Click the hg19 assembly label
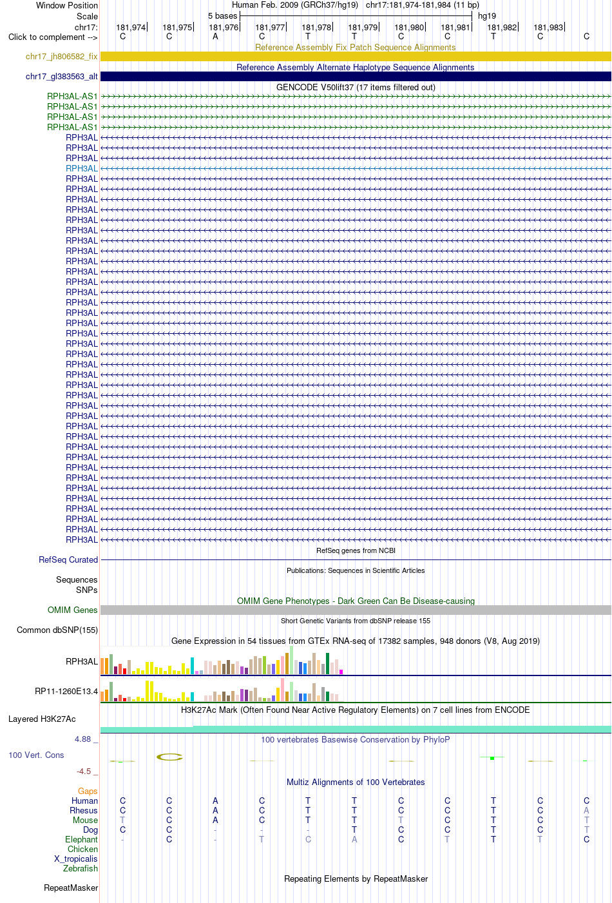 click(487, 16)
